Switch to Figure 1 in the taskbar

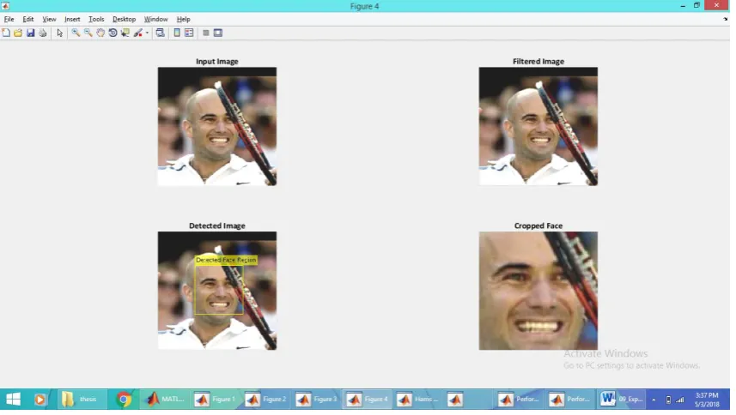point(216,399)
